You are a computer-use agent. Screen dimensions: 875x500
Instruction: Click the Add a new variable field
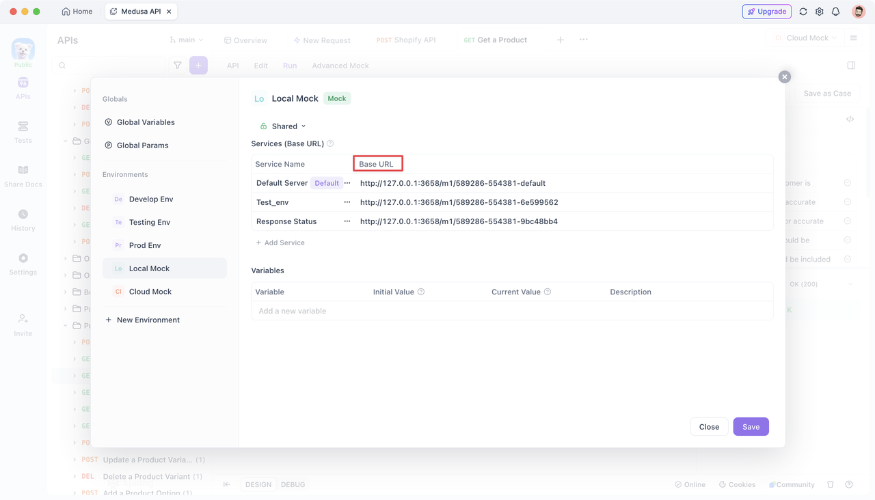tap(512, 311)
